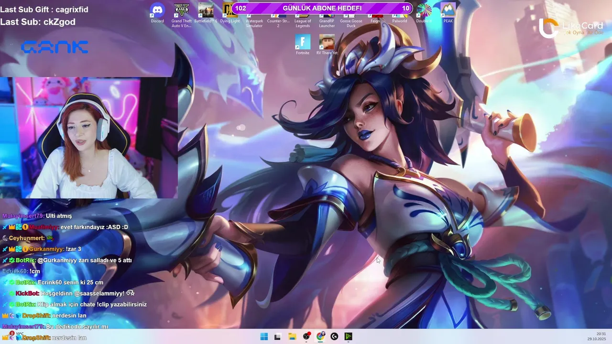Viewport: 612px width, 344px height.
Task: Select the Dying Light desktop shortcut
Action: 230,13
